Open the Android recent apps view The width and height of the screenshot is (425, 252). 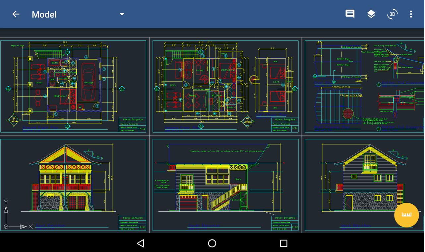point(283,243)
